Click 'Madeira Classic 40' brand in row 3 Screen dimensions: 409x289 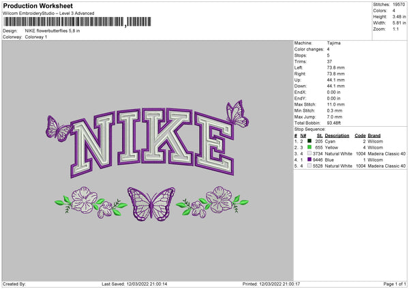point(387,153)
